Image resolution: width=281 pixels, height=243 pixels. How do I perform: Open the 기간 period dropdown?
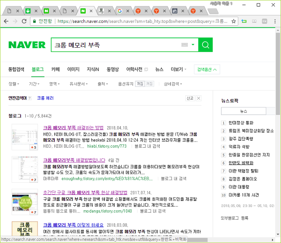pos(34,84)
